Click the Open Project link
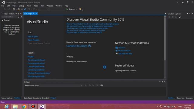Screen dimensions: 194x109 (33, 40)
